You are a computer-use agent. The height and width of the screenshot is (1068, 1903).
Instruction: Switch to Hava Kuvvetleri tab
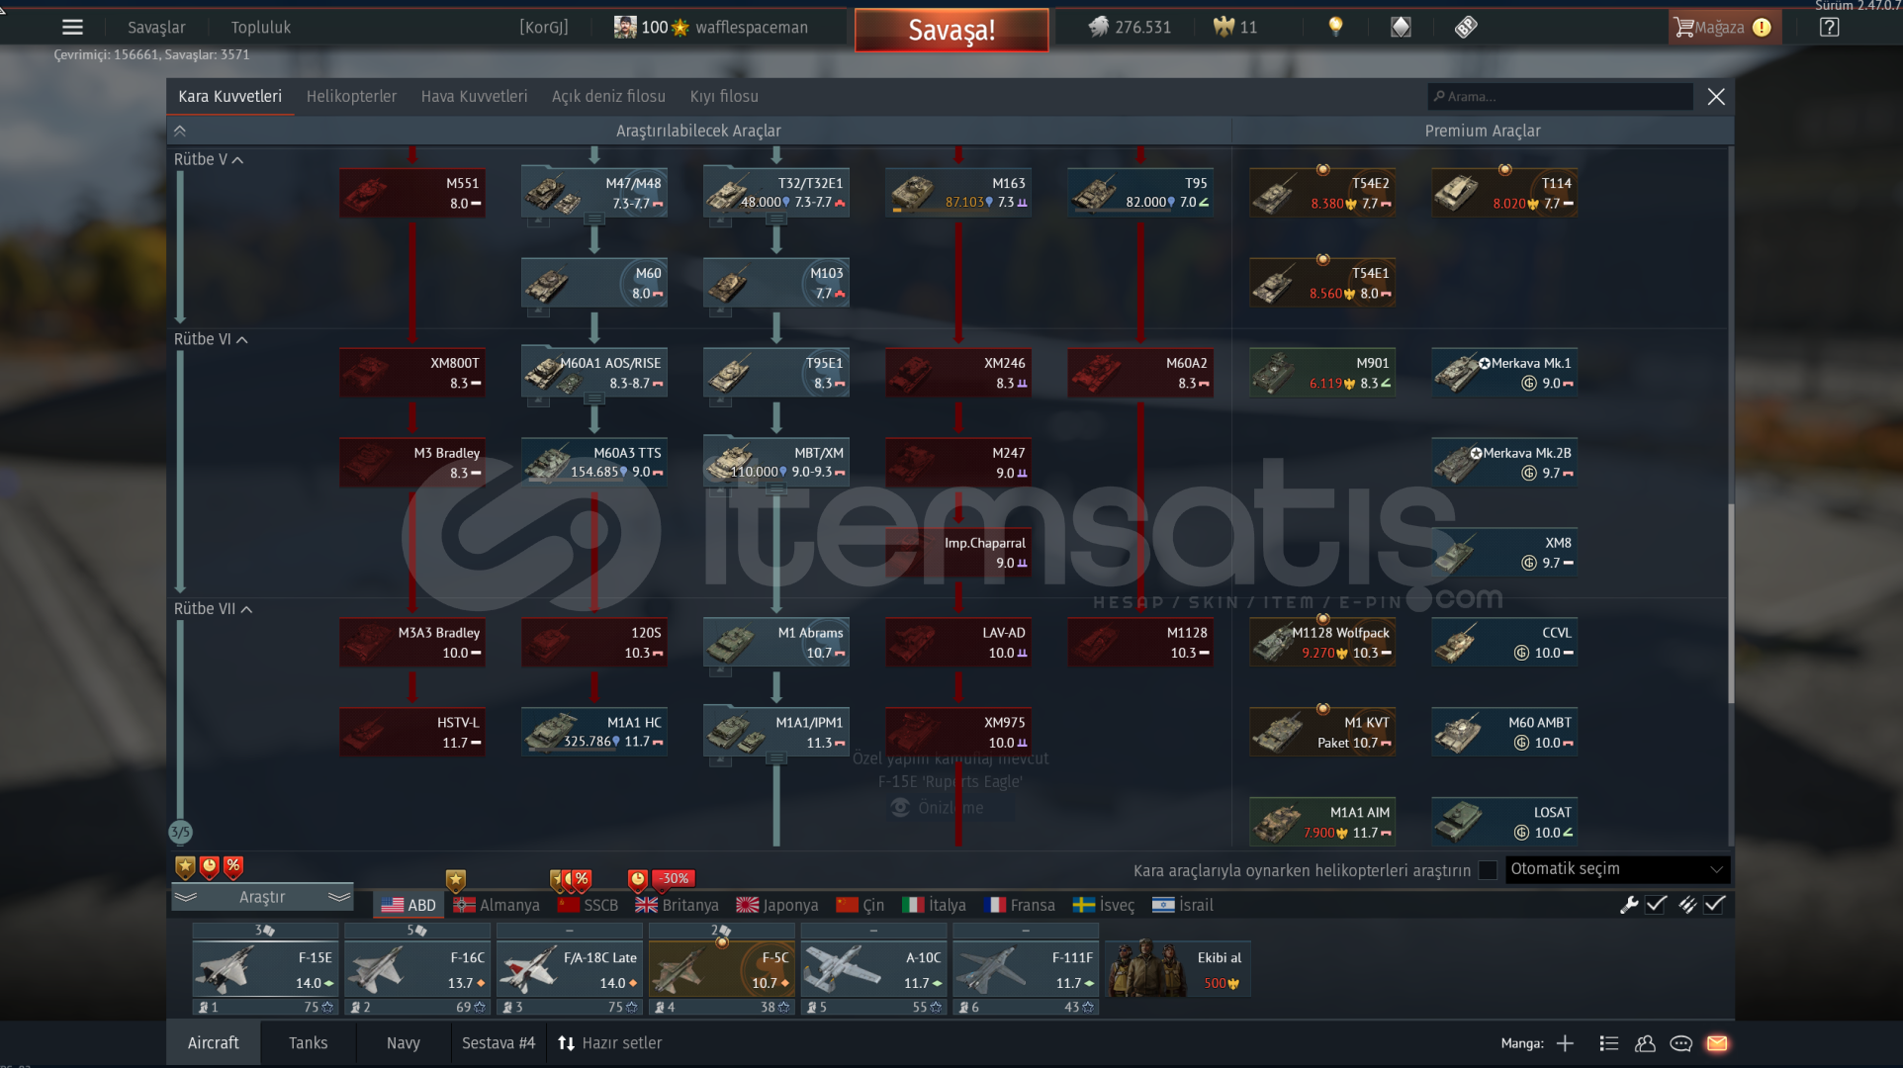tap(474, 96)
